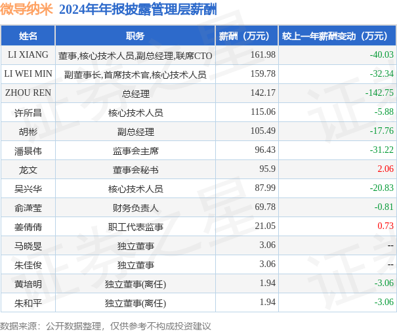This screenshot has width=397, height=332.
Task: Click the name 俞潇莹
Action: click(28, 208)
